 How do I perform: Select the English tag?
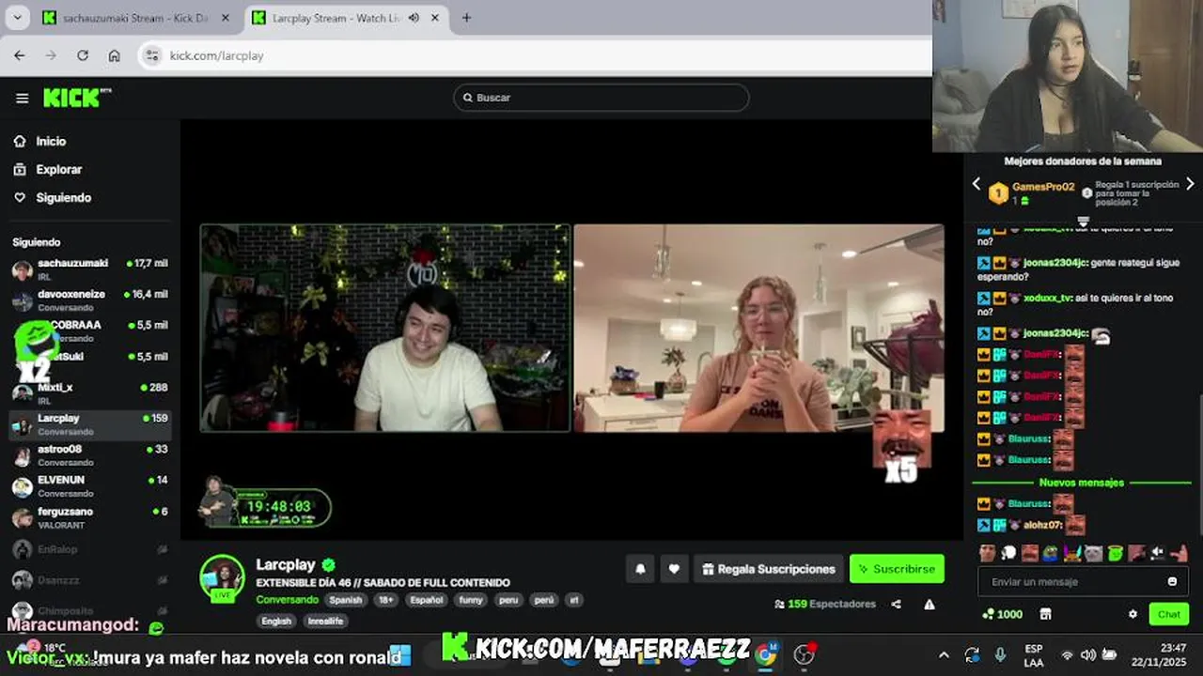[x=276, y=621]
